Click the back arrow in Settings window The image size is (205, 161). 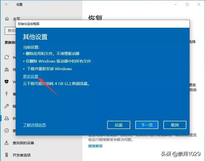pyautogui.click(x=7, y=4)
